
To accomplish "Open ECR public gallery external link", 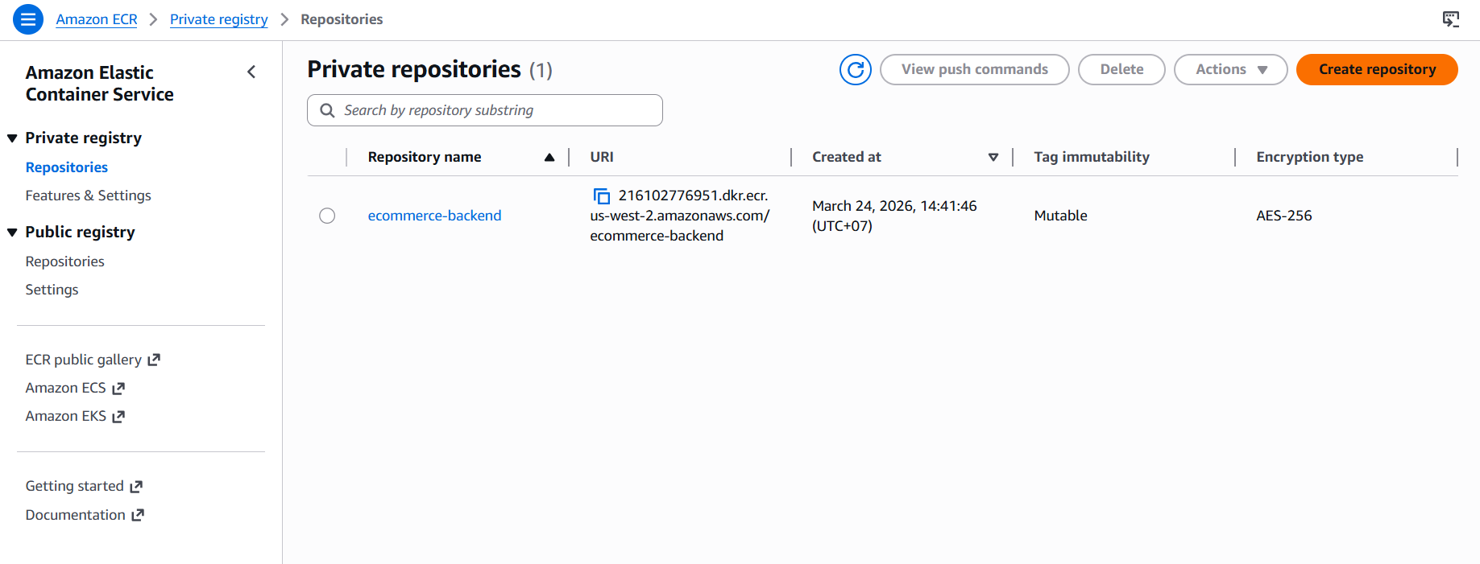I will coord(92,360).
